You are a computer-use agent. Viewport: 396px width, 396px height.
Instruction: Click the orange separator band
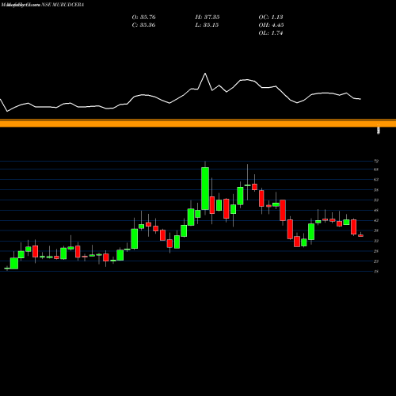[x=198, y=123]
